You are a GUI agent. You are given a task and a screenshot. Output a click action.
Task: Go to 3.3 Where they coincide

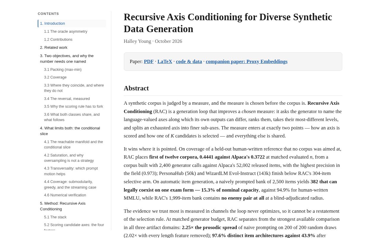tap(74, 88)
